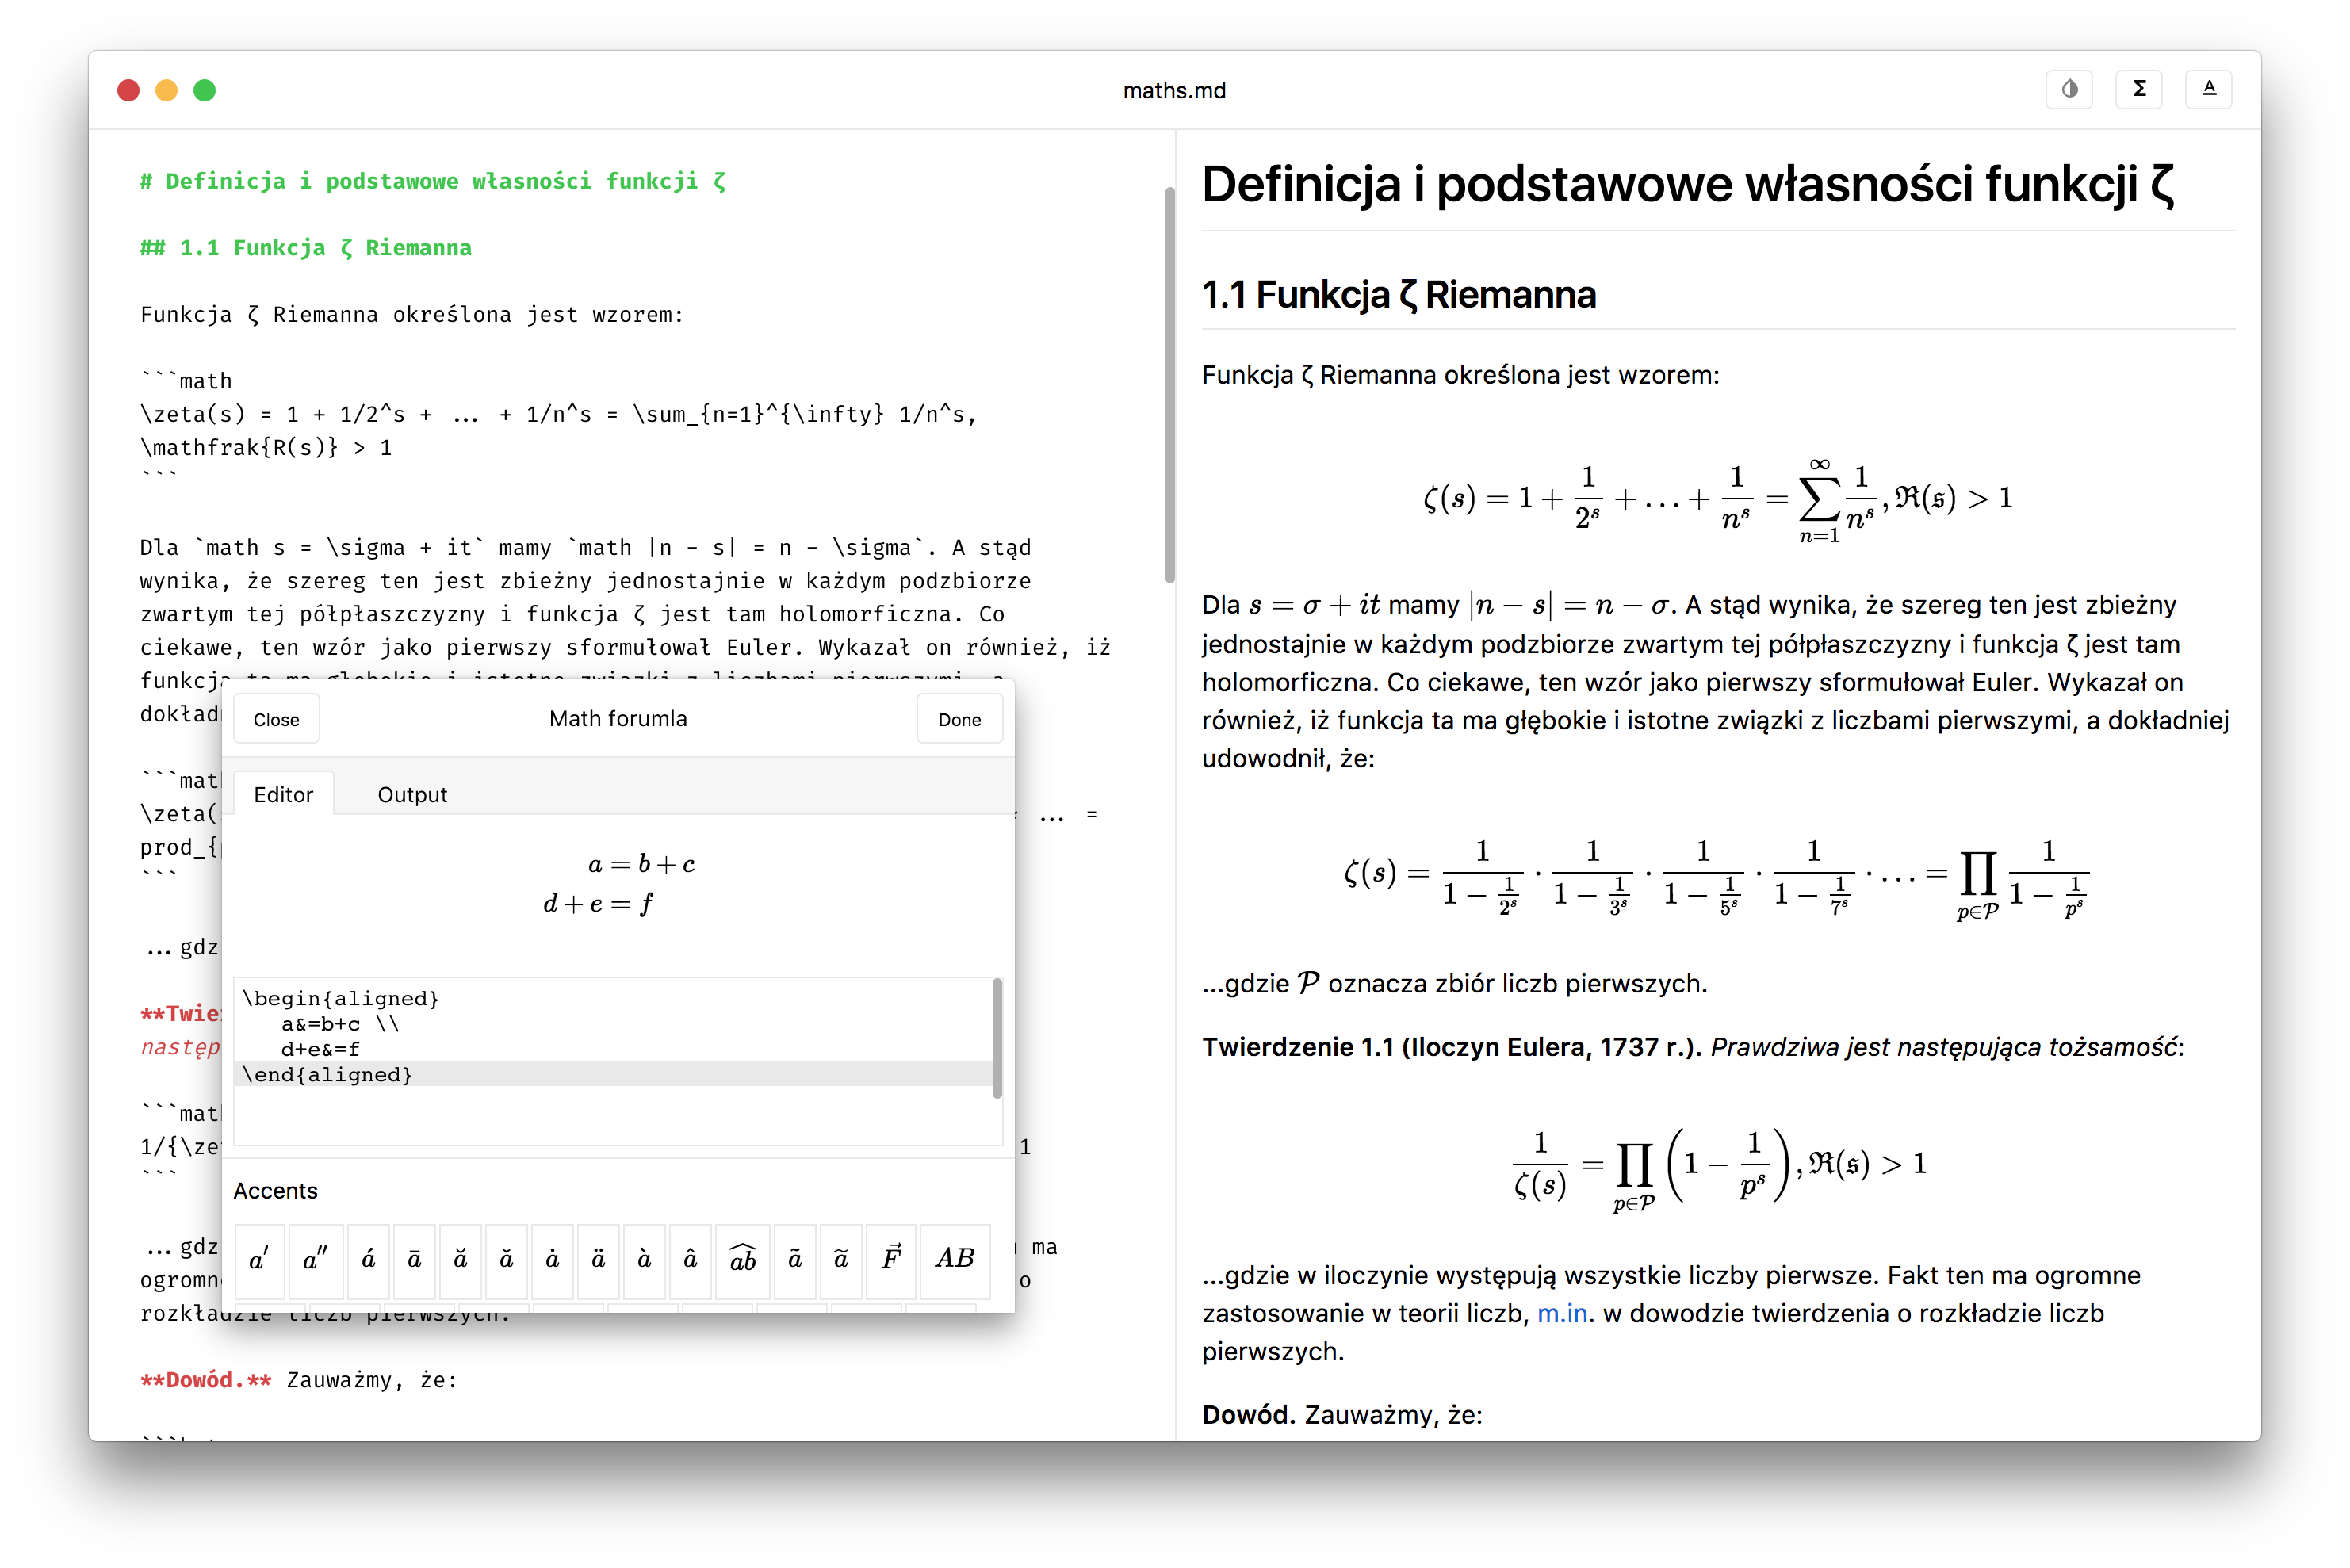Viewport: 2350px width, 1568px height.
Task: Close the Math formula dialog
Action: click(x=276, y=720)
